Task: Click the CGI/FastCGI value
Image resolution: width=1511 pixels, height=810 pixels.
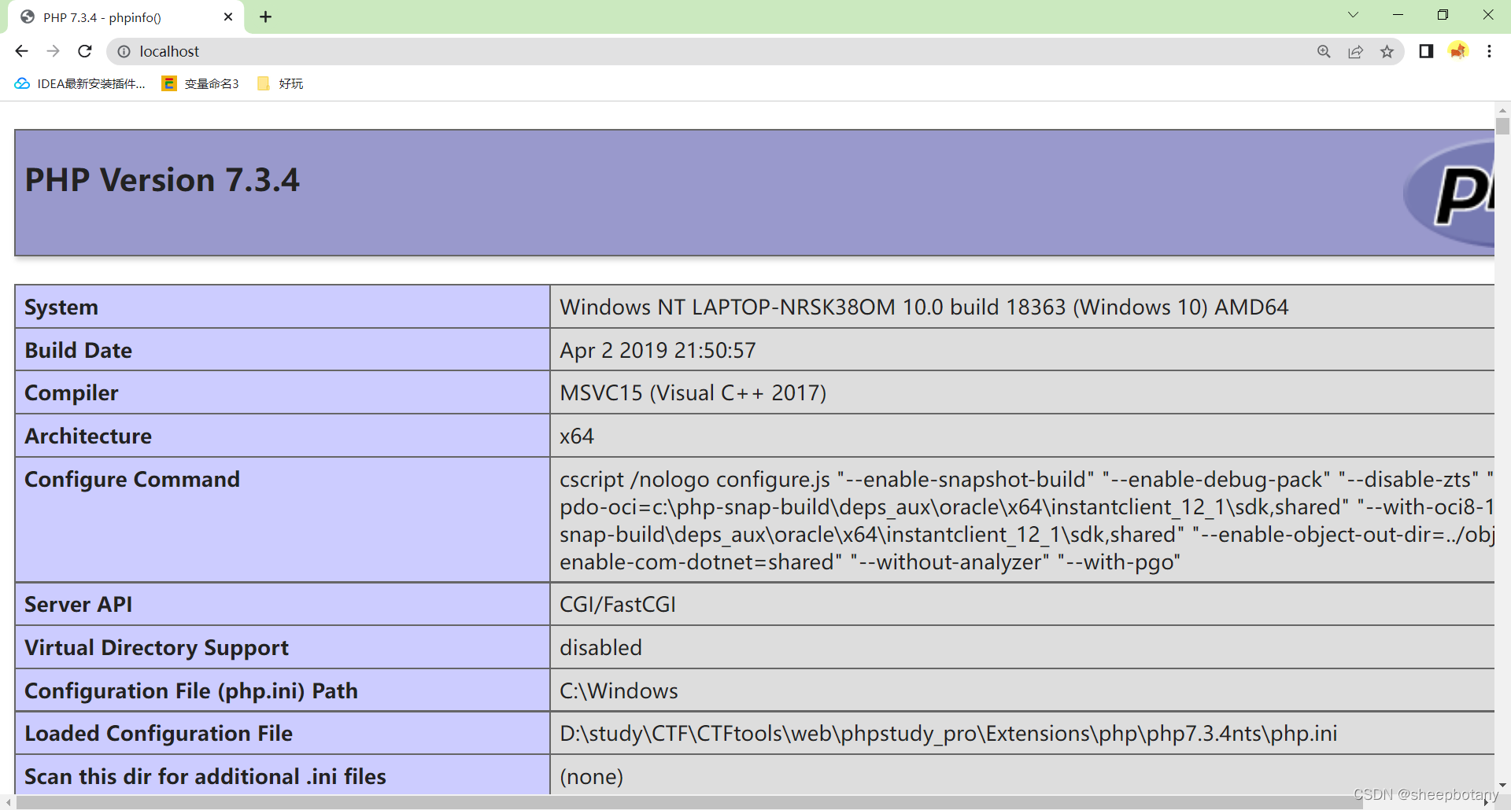Action: [x=618, y=605]
